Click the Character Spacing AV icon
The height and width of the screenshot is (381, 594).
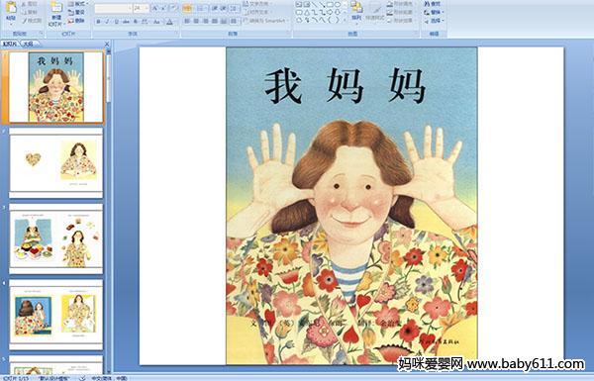pos(146,22)
